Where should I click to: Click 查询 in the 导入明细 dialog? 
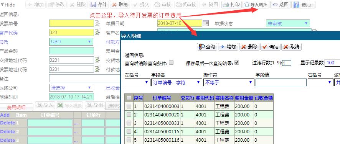pos(207,47)
